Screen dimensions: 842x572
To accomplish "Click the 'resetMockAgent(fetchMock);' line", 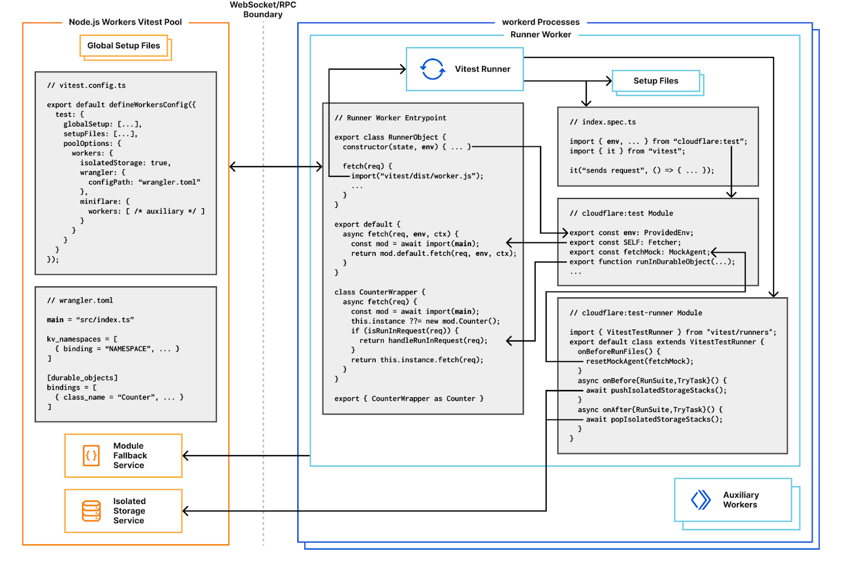I will [x=640, y=362].
